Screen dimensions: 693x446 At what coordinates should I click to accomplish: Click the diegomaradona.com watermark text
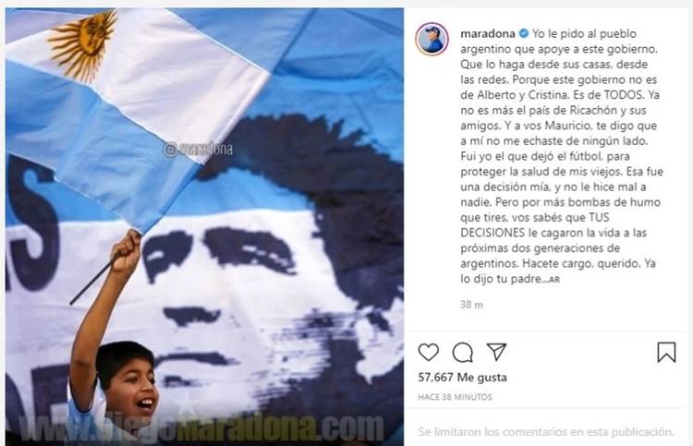coord(201,427)
